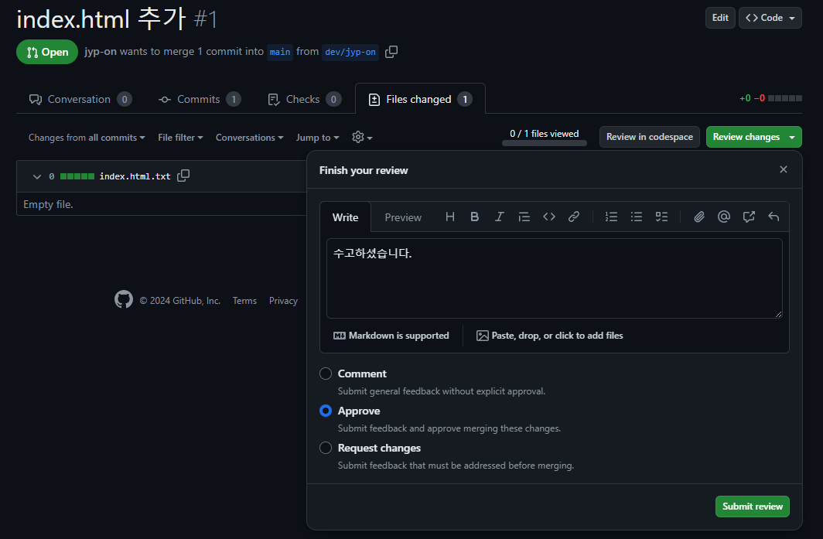Viewport: 823px width, 539px height.
Task: Switch to the Checks tab
Action: pos(305,99)
